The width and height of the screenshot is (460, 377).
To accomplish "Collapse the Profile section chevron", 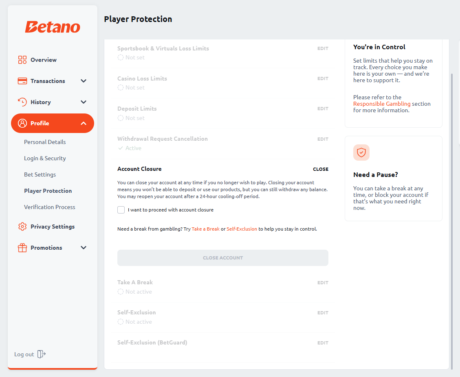I will 84,123.
